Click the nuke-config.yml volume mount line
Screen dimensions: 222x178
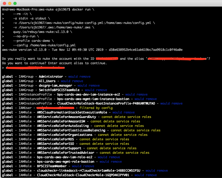84,23
